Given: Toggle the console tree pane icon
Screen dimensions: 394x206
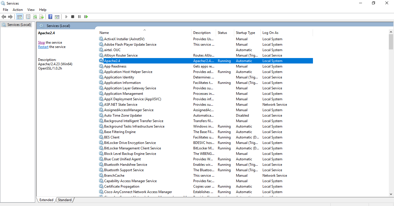Looking at the screenshot, I should [x=19, y=16].
